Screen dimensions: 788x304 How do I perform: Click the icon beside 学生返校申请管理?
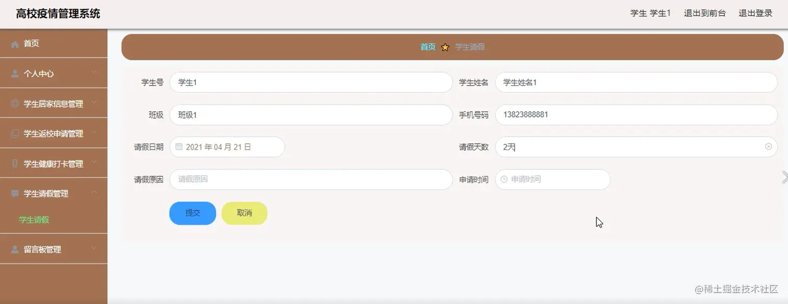coord(14,133)
